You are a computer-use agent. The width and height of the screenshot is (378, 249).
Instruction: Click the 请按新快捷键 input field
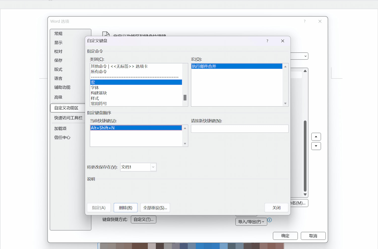240,129
